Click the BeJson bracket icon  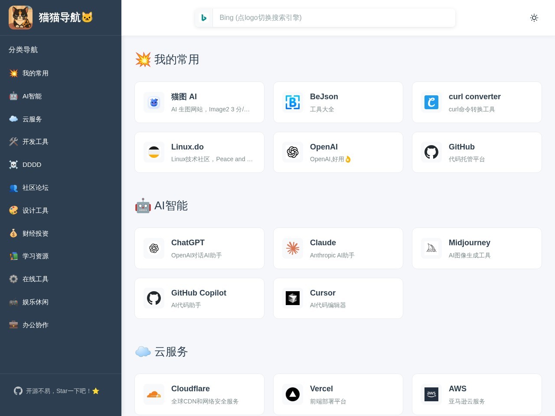(x=293, y=102)
